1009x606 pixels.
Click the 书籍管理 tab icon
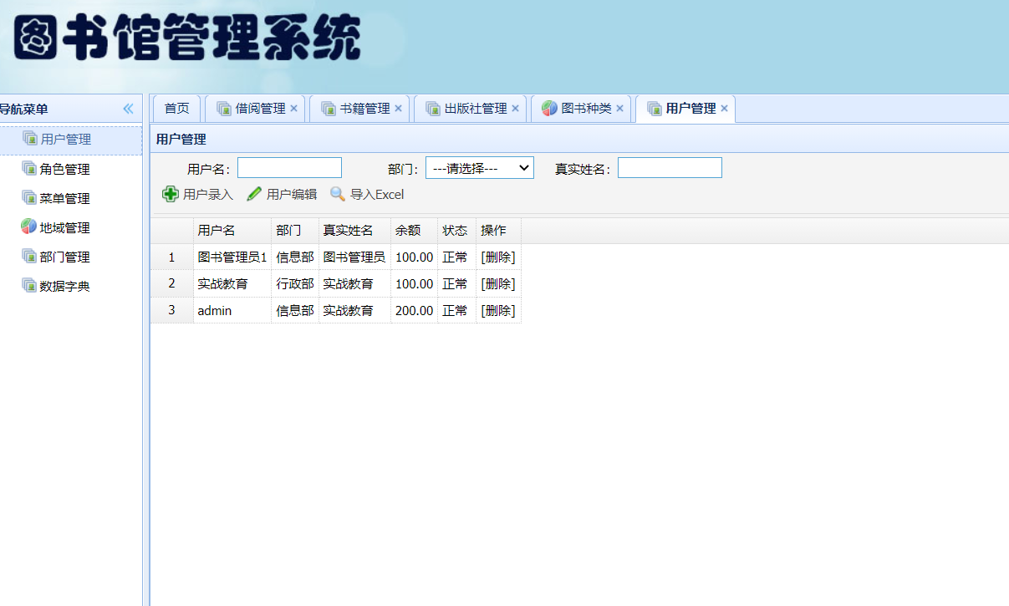[329, 109]
